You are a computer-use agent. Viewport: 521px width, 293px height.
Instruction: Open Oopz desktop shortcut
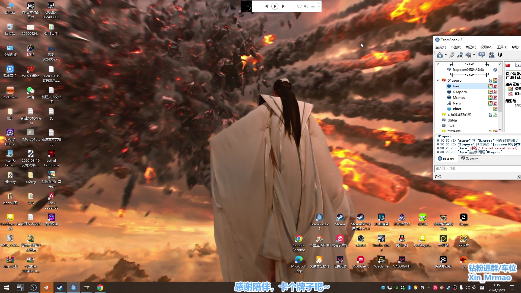coord(464,220)
